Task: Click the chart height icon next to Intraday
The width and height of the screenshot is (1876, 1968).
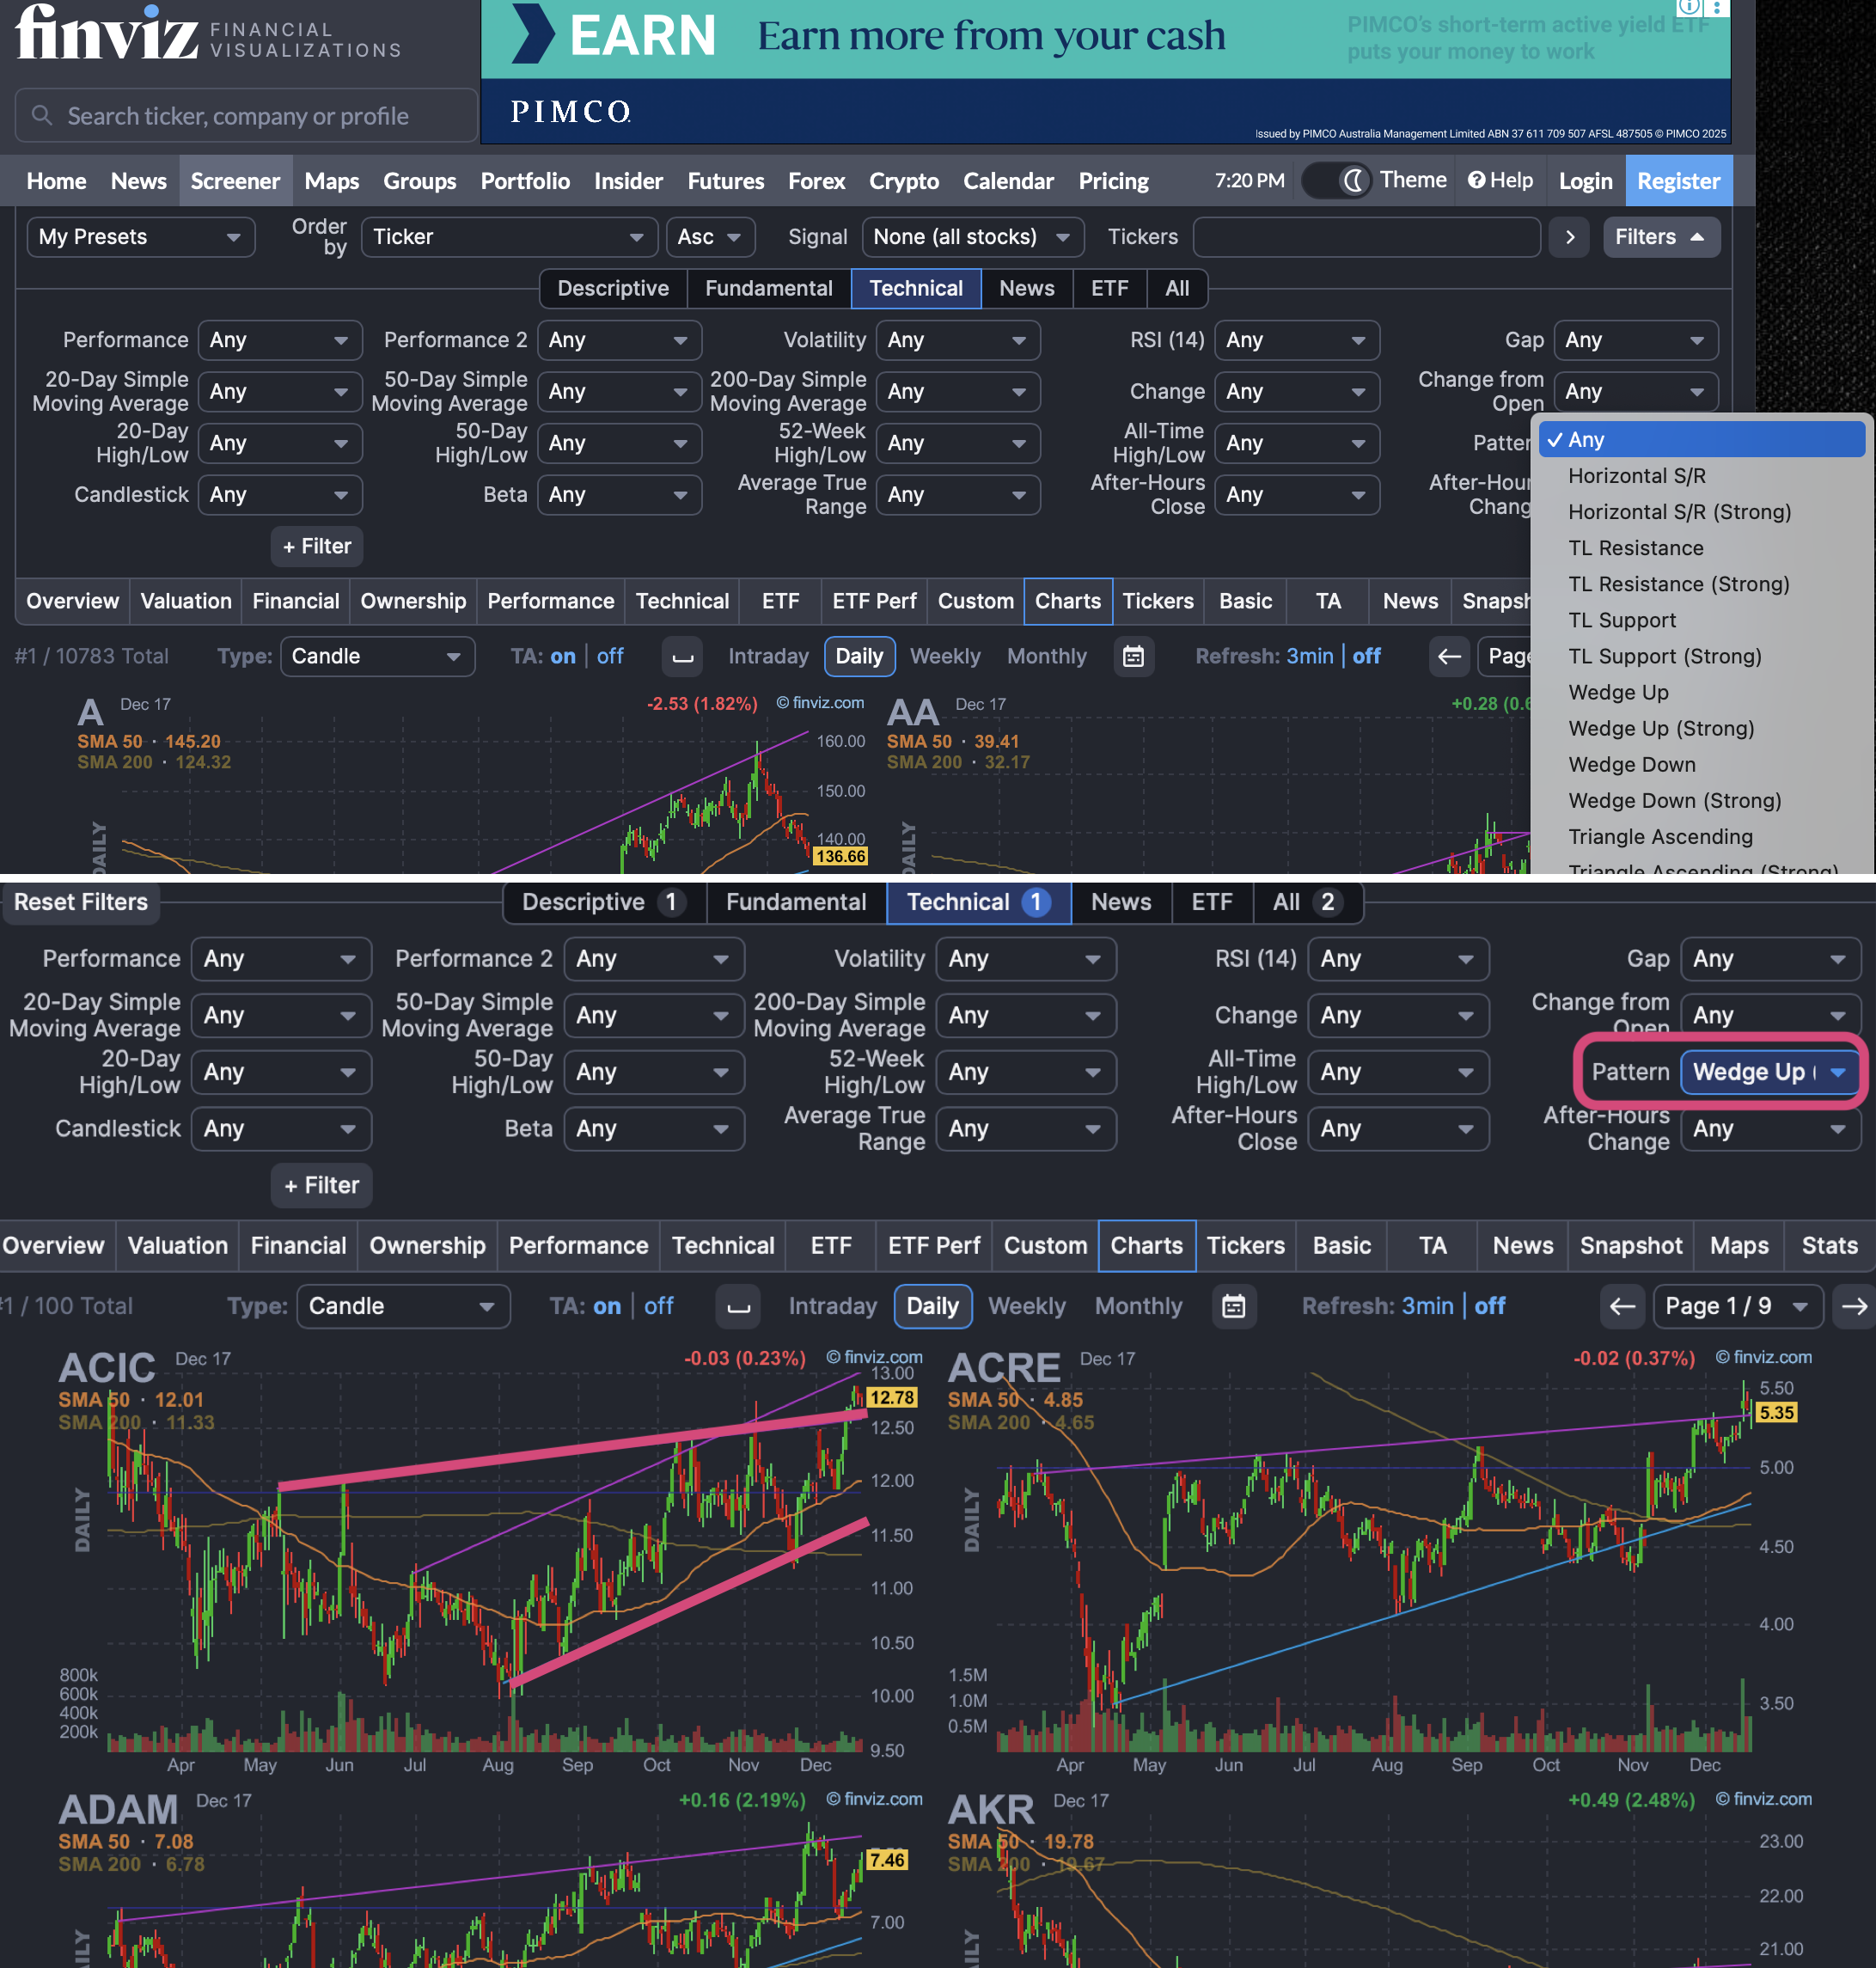Action: pyautogui.click(x=737, y=1306)
